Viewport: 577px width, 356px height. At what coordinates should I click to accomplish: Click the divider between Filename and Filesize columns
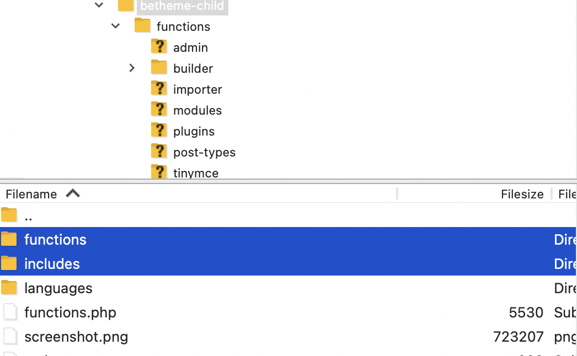(x=397, y=194)
